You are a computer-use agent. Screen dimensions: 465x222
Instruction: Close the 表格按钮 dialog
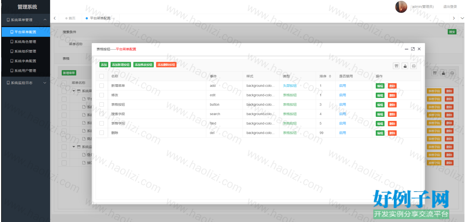coord(419,49)
